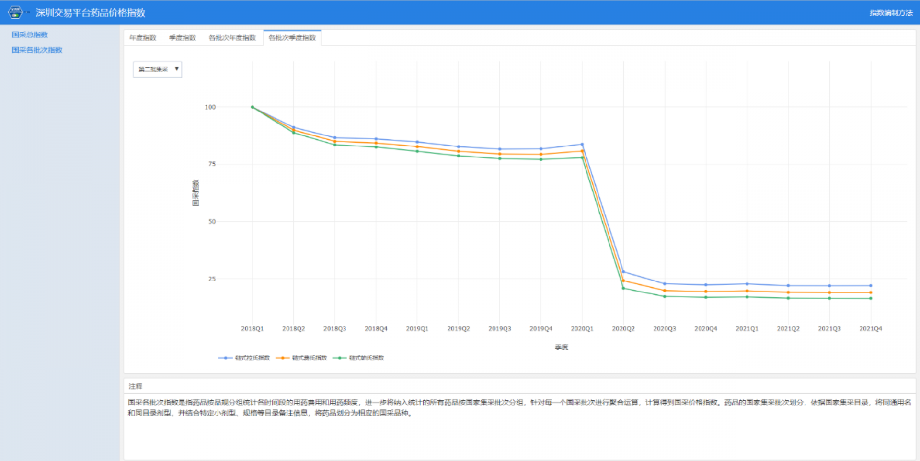Toggle the green 链式帕氏指数 legend series
Screen dimensions: 920x461
coord(358,358)
